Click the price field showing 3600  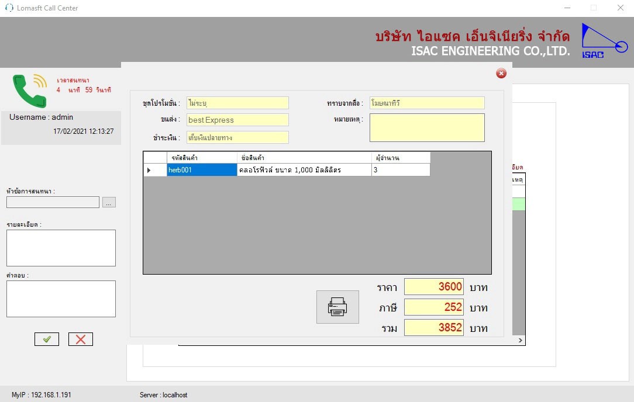coord(433,287)
